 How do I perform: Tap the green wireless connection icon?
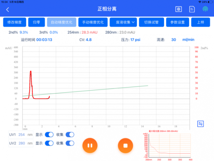[205, 9]
